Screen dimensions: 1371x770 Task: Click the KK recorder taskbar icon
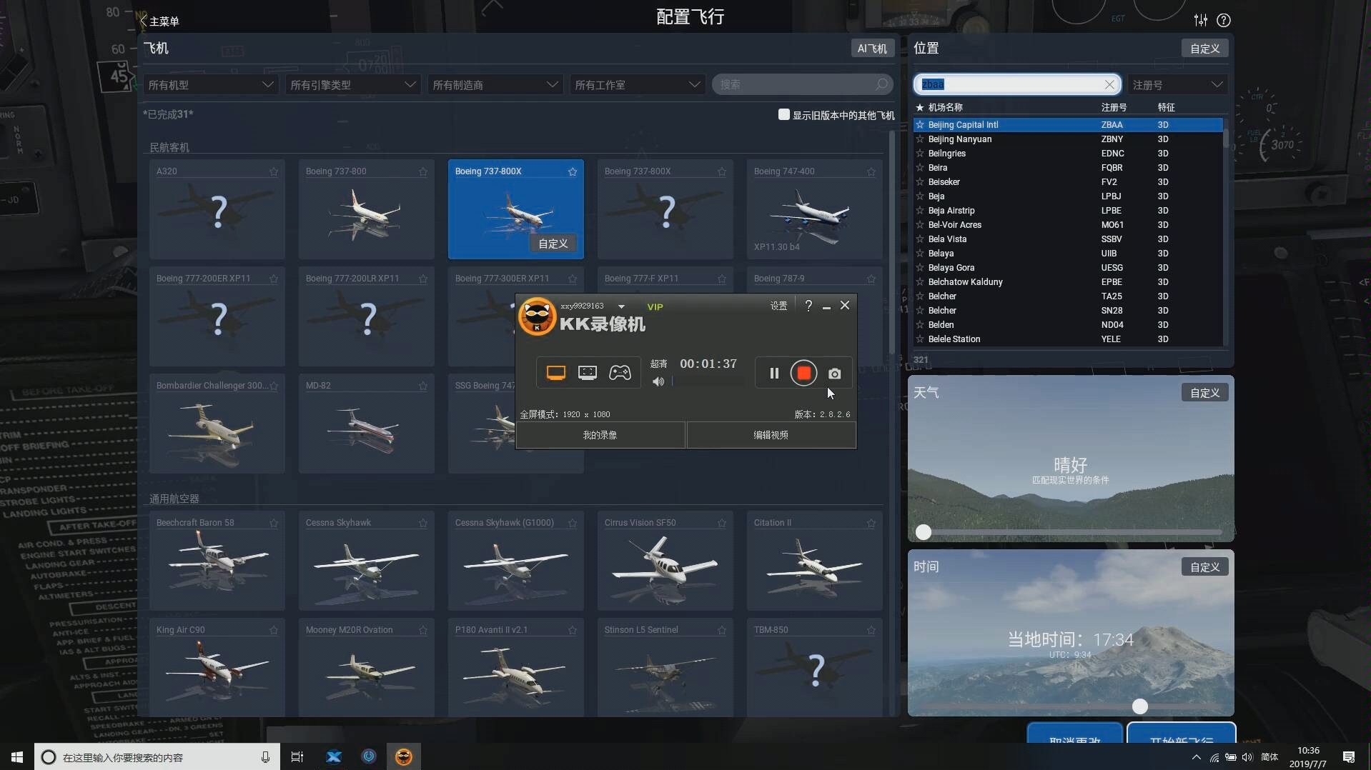404,757
